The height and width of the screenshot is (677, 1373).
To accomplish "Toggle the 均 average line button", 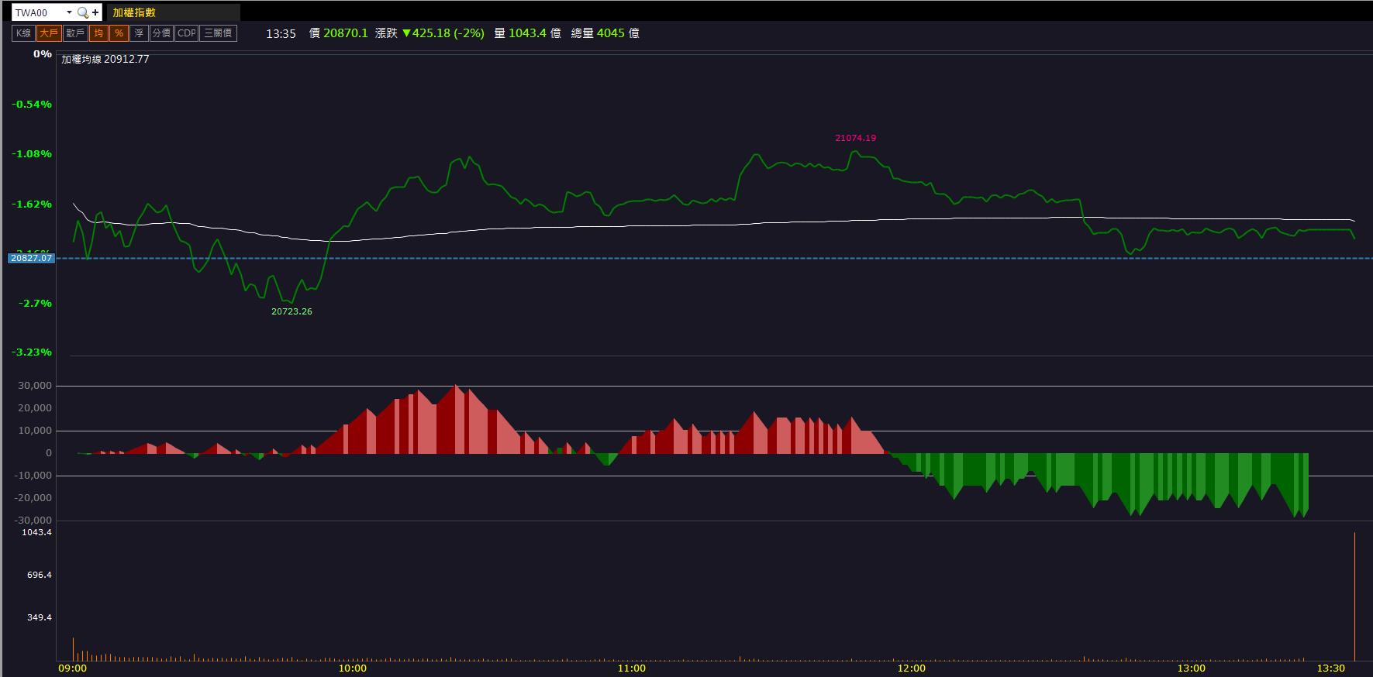I will [x=98, y=33].
